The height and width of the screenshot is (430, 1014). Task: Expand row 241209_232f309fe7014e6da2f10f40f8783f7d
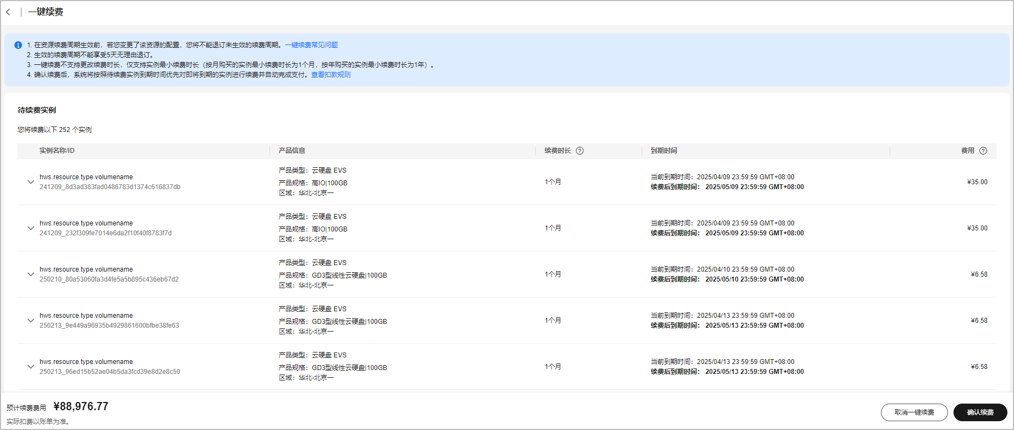(31, 228)
